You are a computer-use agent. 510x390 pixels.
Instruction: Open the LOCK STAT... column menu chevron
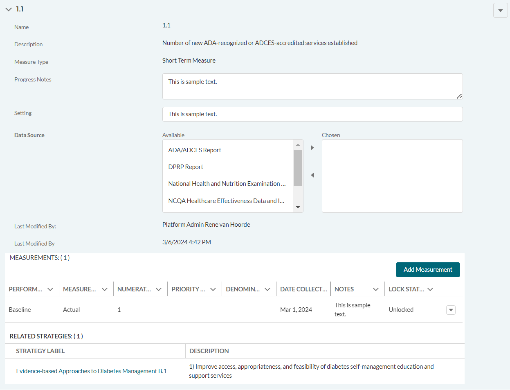point(430,289)
